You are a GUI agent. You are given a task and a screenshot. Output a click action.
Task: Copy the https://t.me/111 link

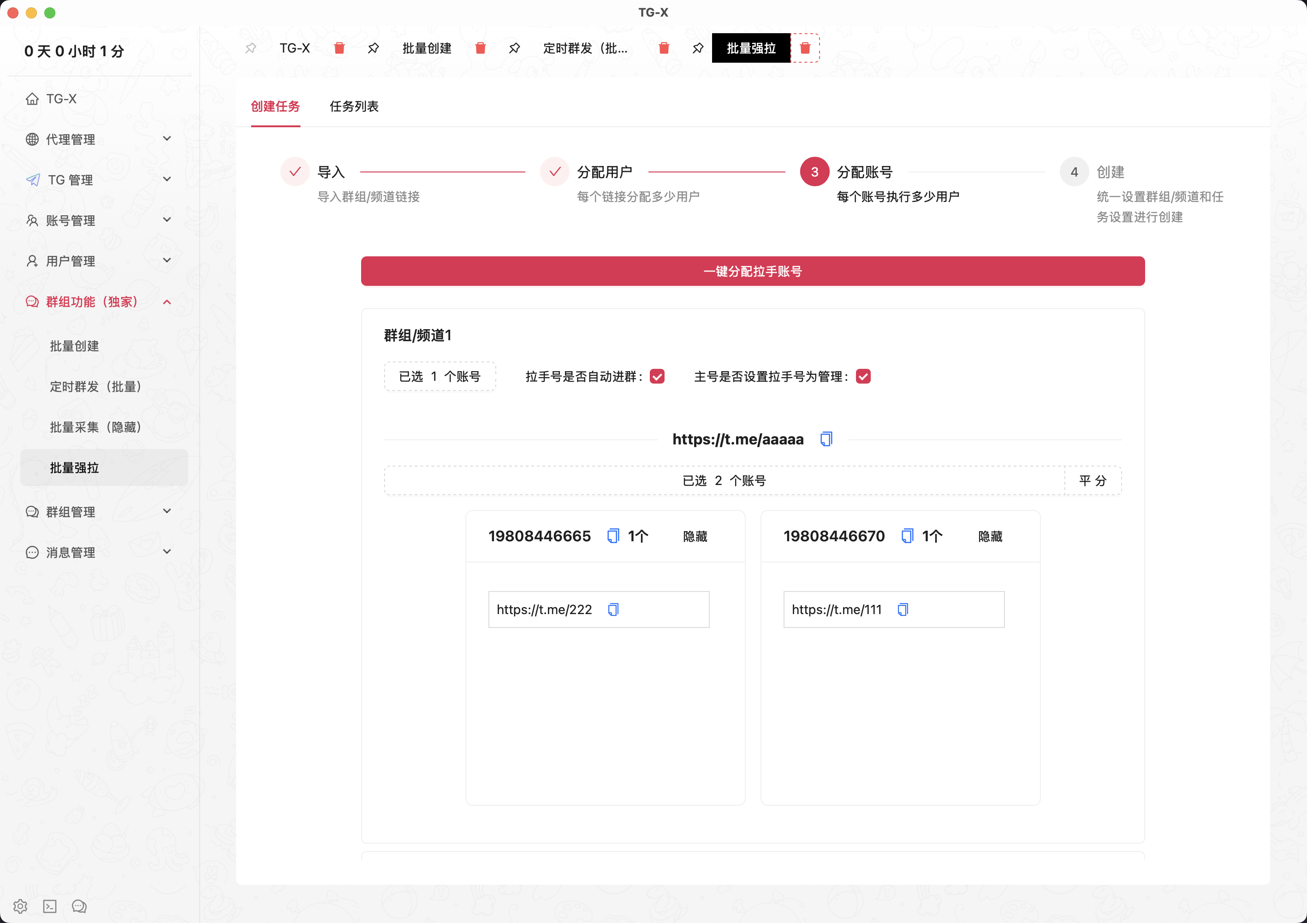[x=903, y=609]
